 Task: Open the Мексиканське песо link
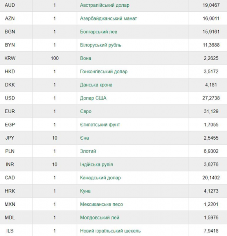click(101, 204)
